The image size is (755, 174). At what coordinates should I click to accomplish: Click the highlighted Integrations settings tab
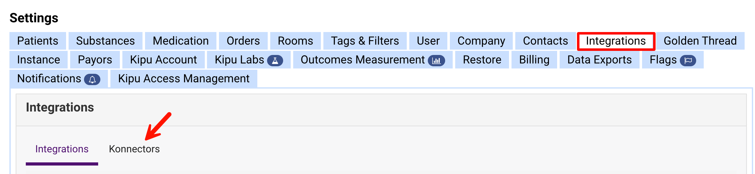(x=616, y=41)
